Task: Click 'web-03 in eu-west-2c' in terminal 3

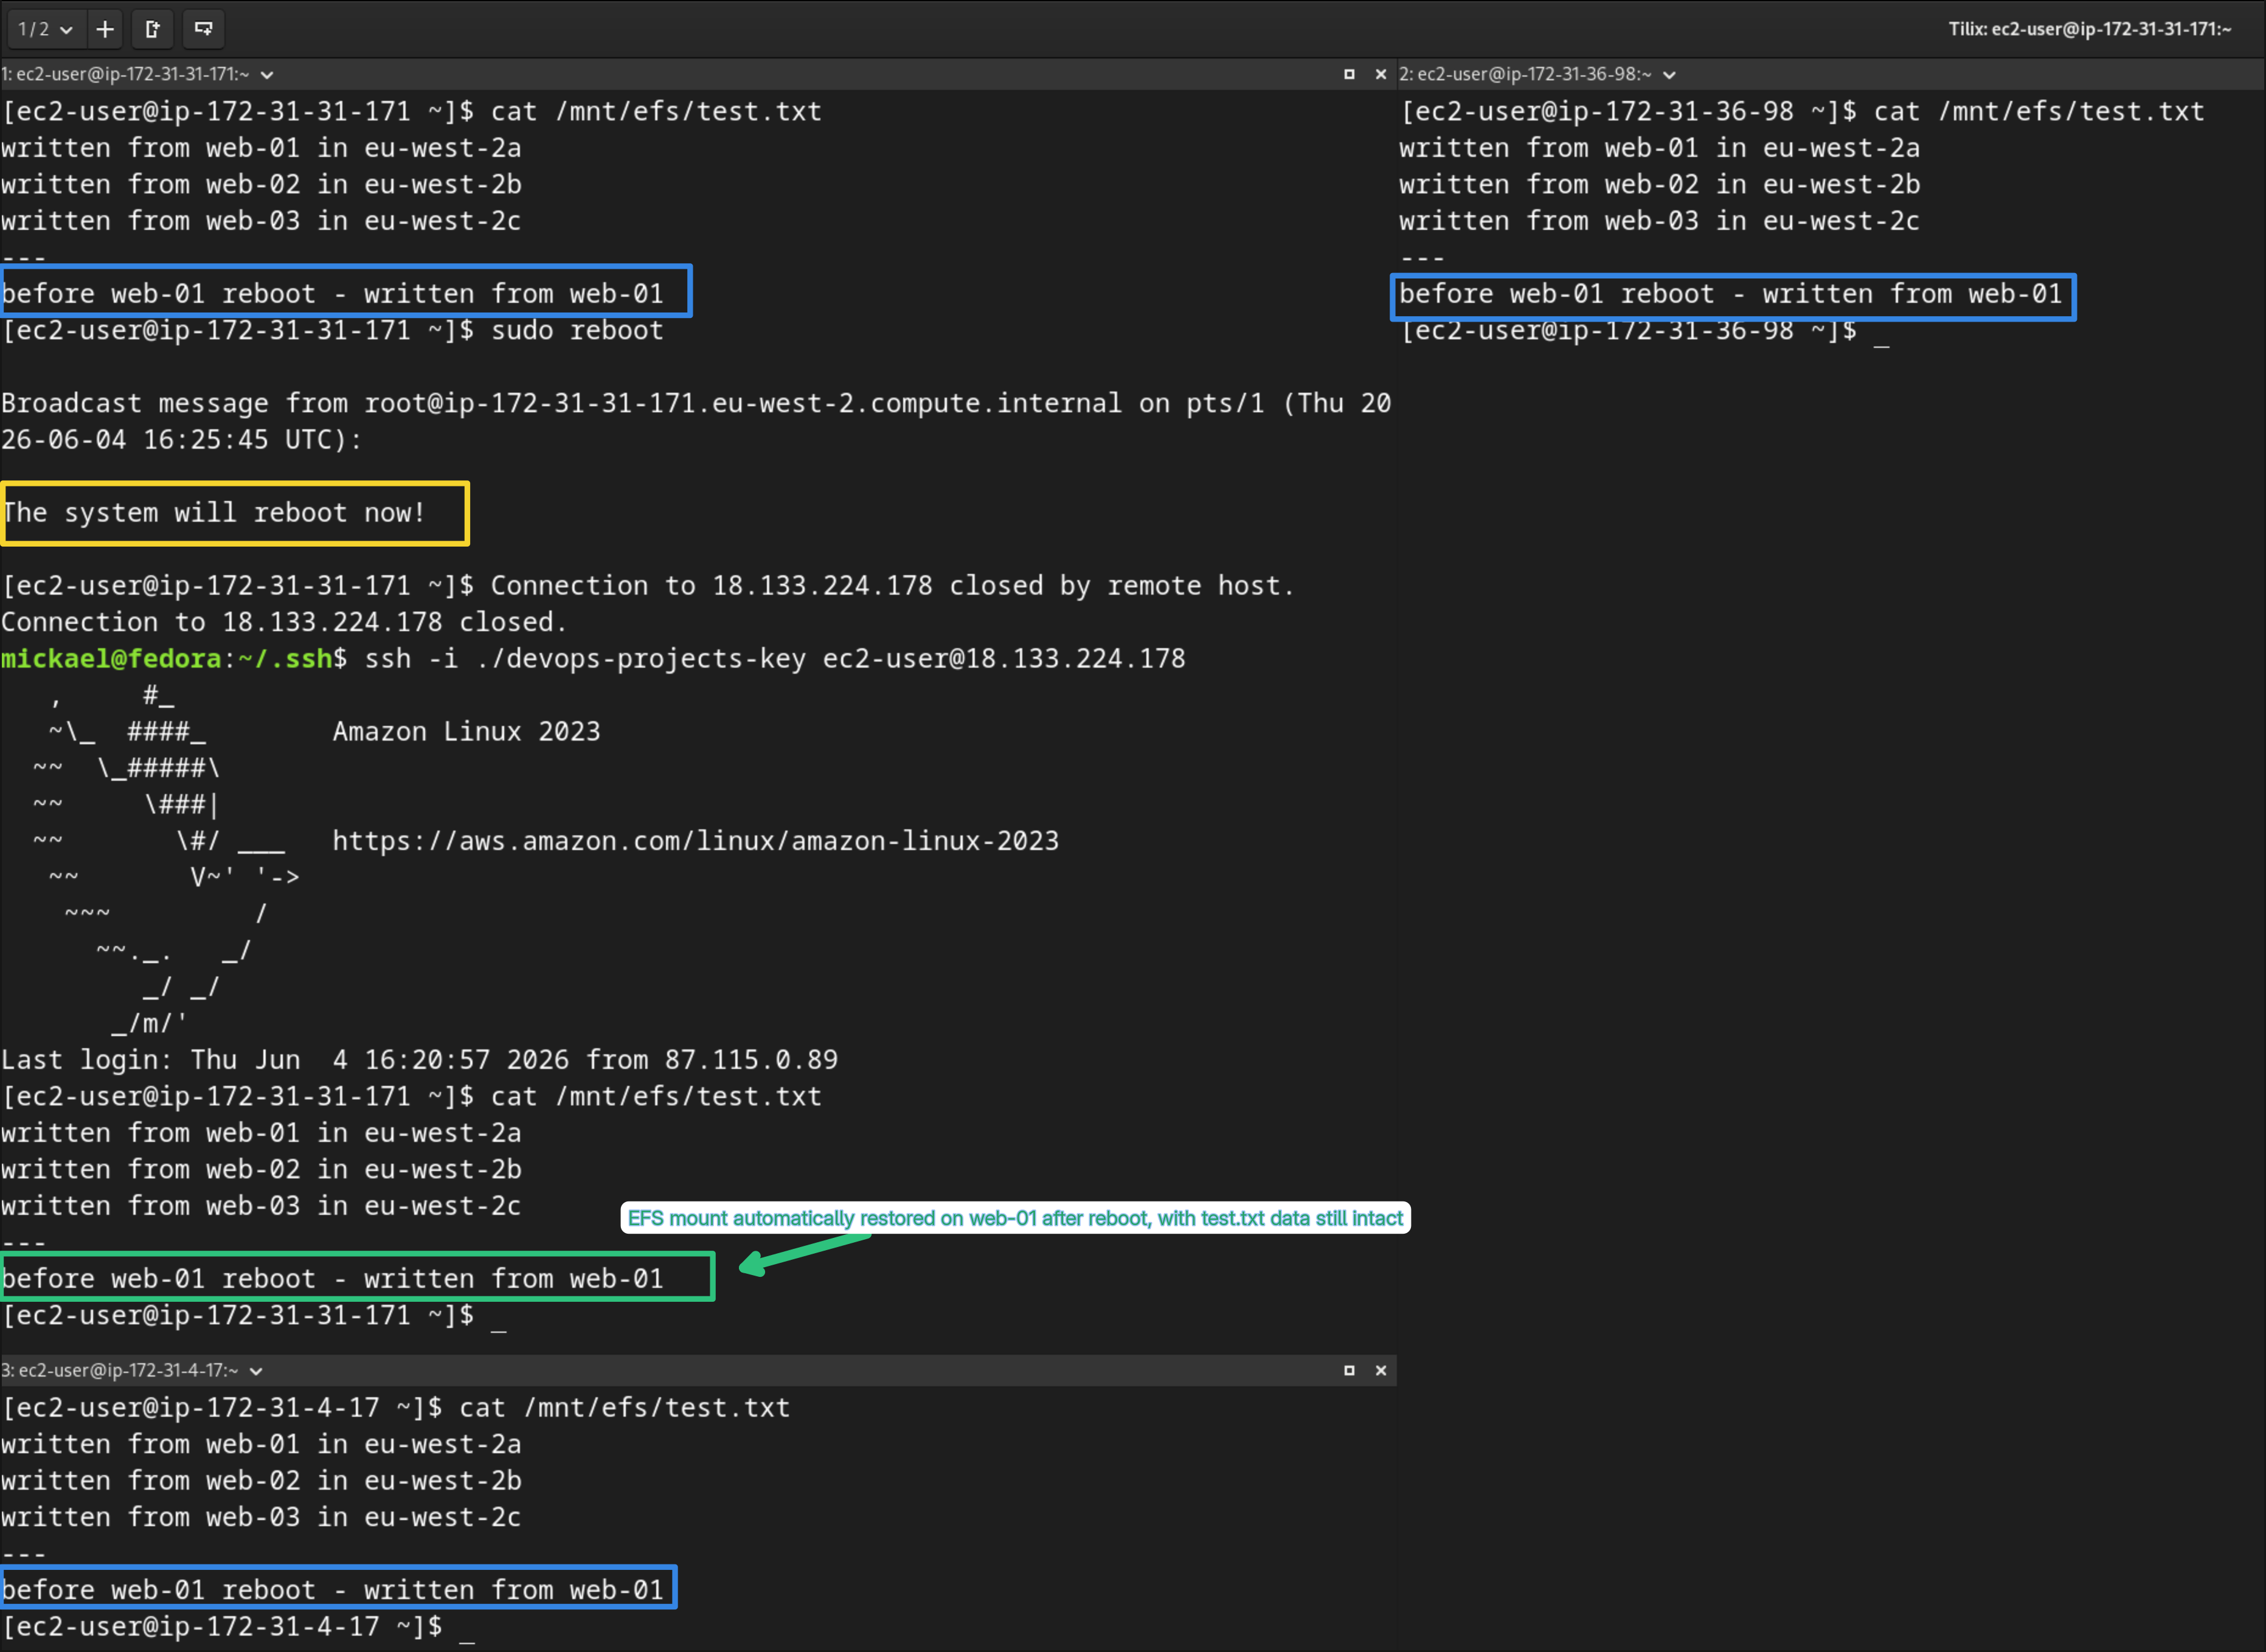Action: coord(364,1517)
